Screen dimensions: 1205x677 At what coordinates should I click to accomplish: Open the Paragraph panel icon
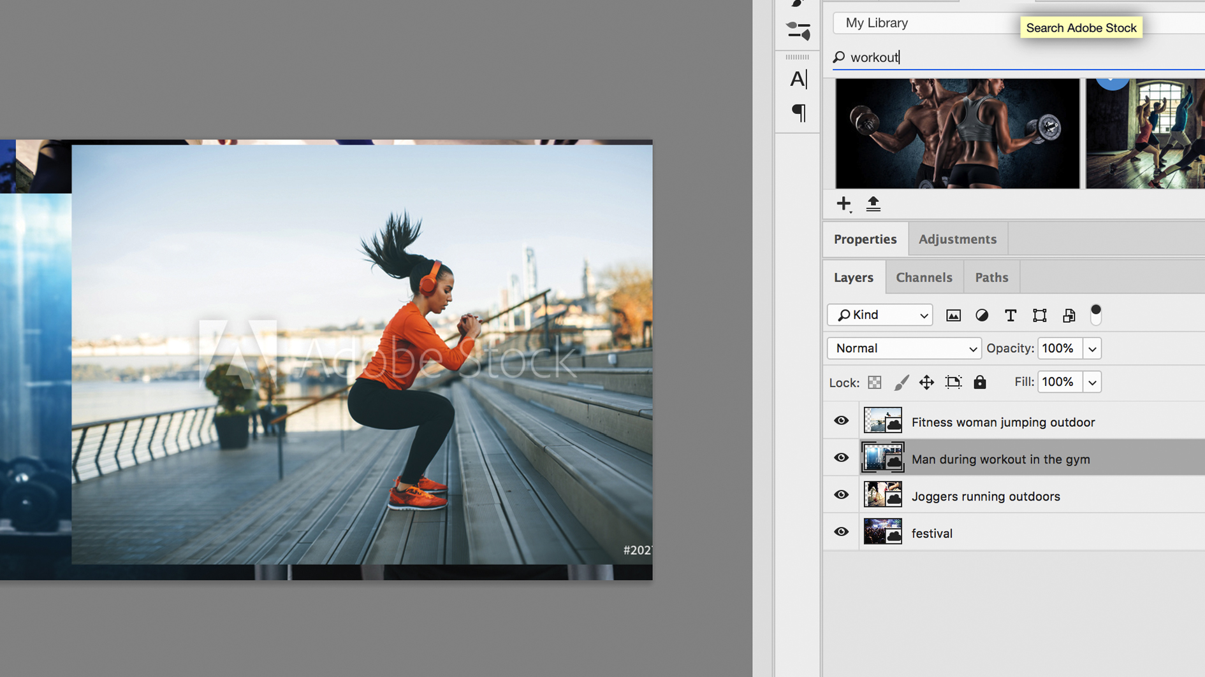click(798, 113)
